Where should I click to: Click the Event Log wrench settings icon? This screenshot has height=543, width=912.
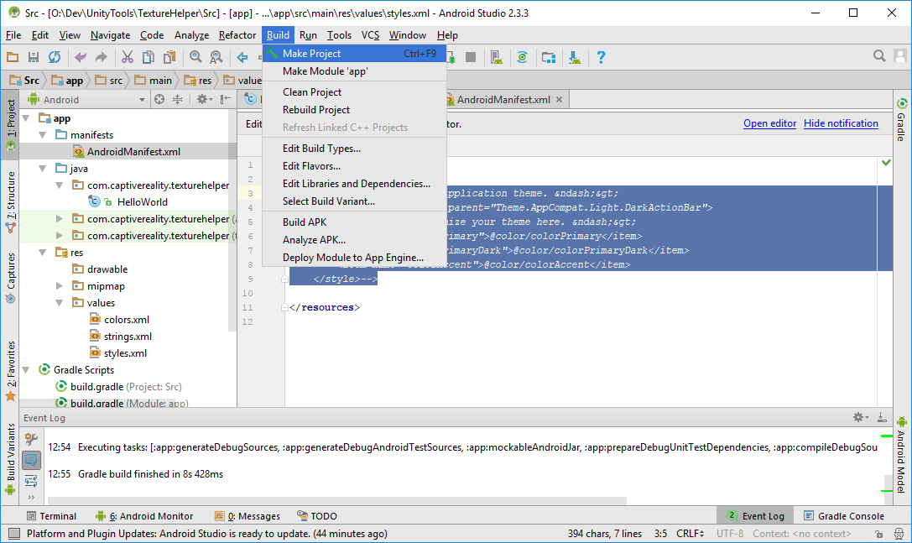click(31, 439)
